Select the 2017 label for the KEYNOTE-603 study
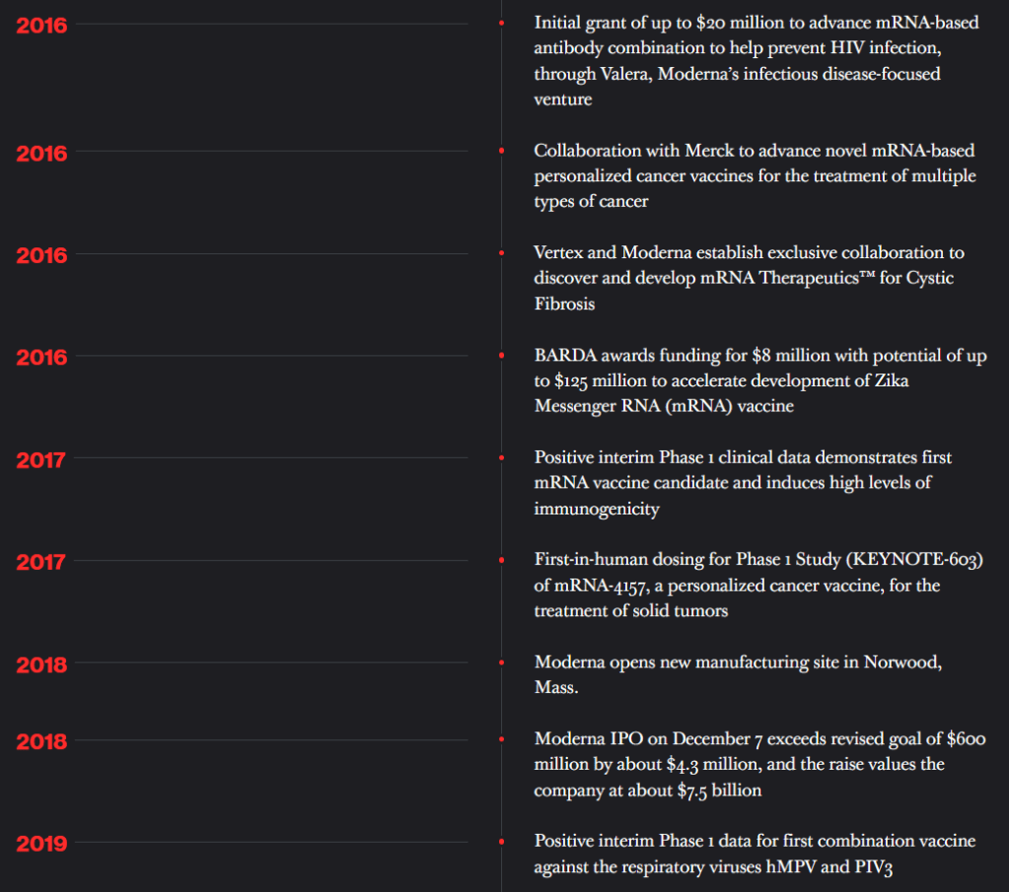 41,562
